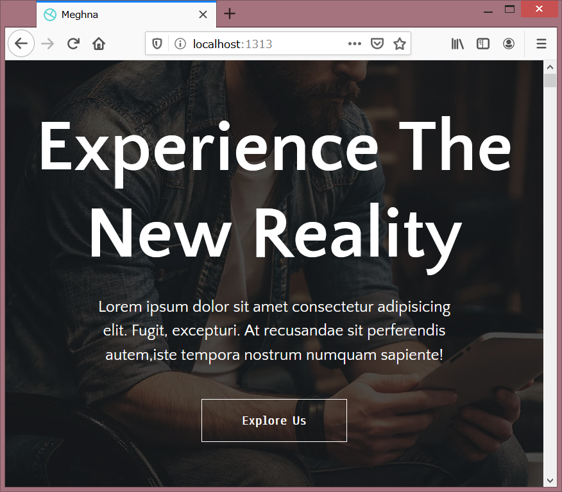Click the scrollbar down arrow

pyautogui.click(x=550, y=480)
